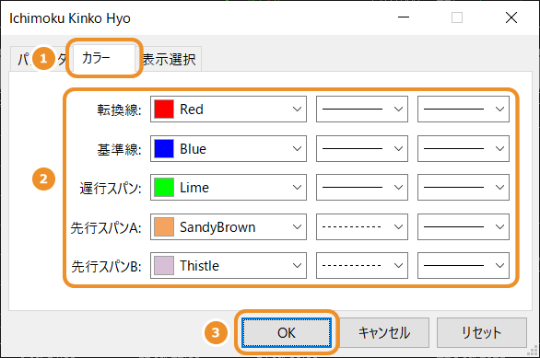Open the 先行スパンB Thistle color dropdown
540x358 pixels.
(x=229, y=265)
